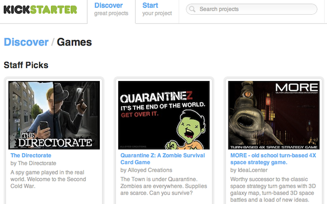Click The Directorate spy game description
327x204 pixels.
(48, 179)
